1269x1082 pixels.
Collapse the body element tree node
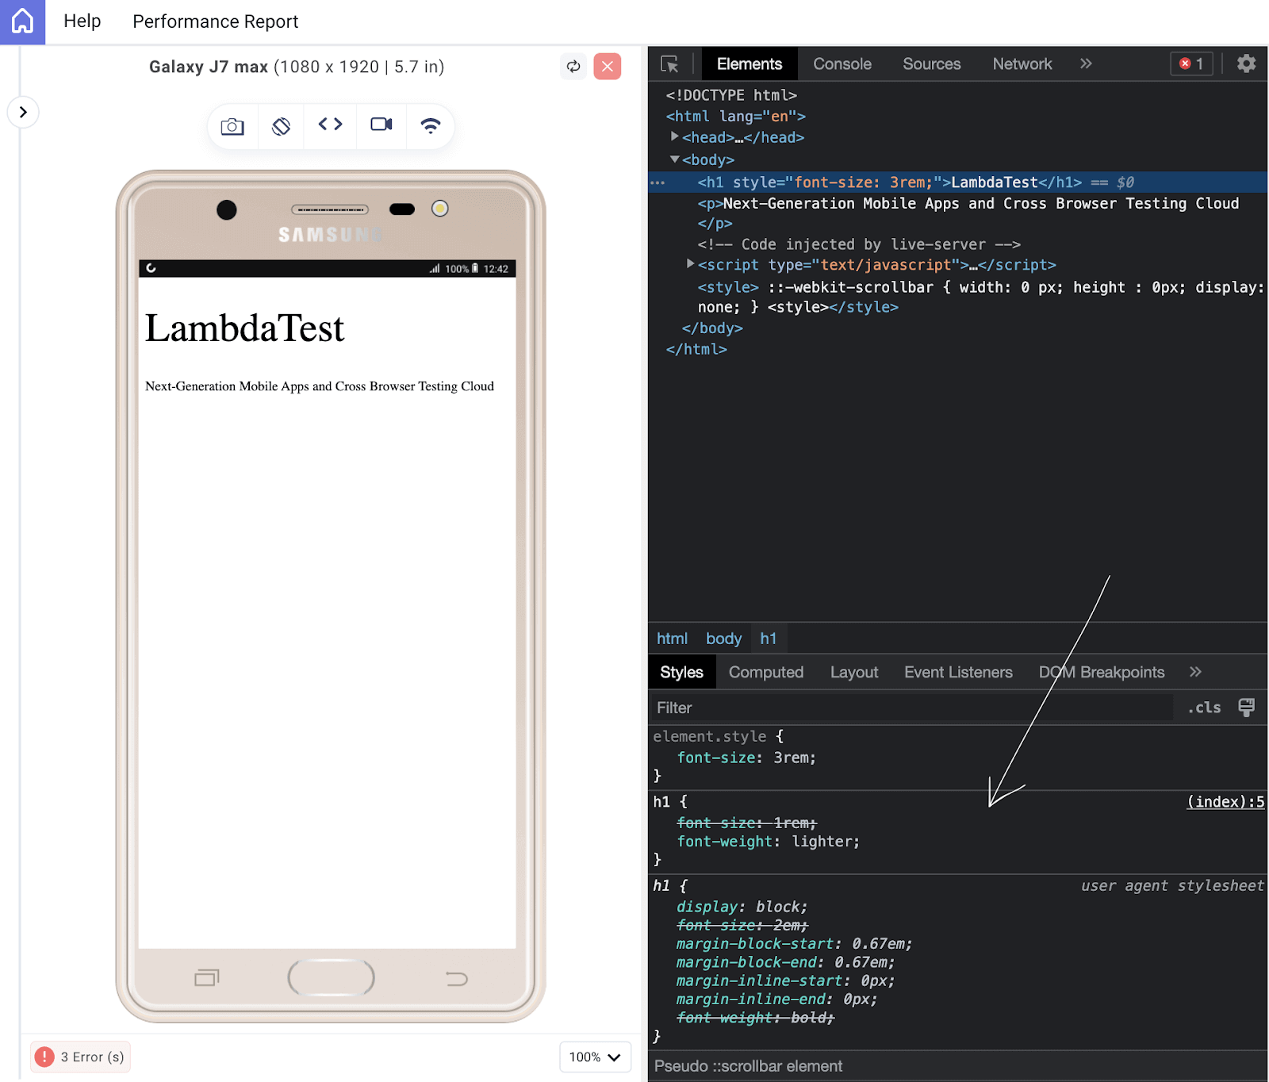point(674,159)
